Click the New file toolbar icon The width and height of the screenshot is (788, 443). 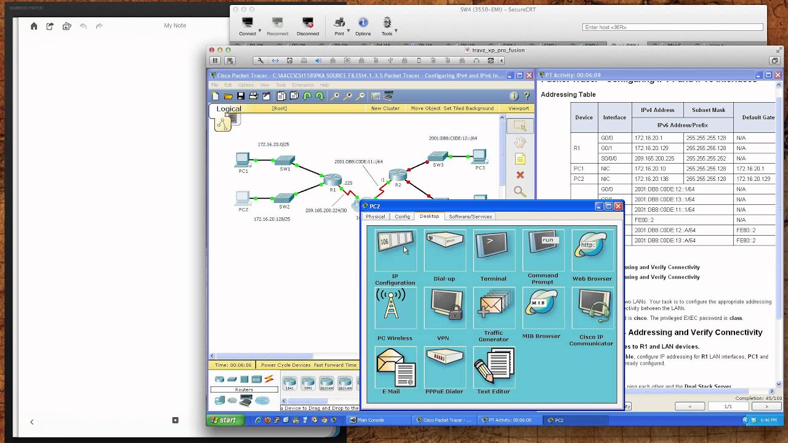pos(215,96)
